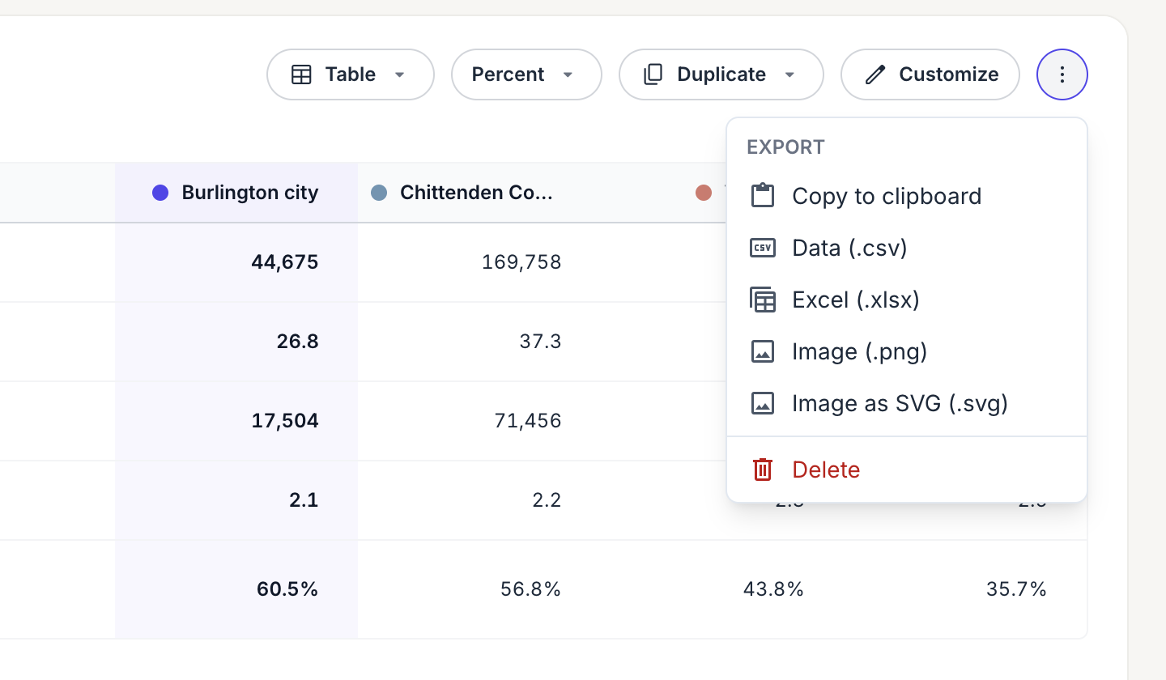Click the Duplicate copy icon

pos(653,74)
